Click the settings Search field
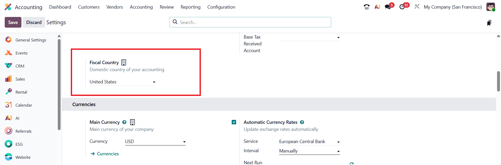 [250, 22]
